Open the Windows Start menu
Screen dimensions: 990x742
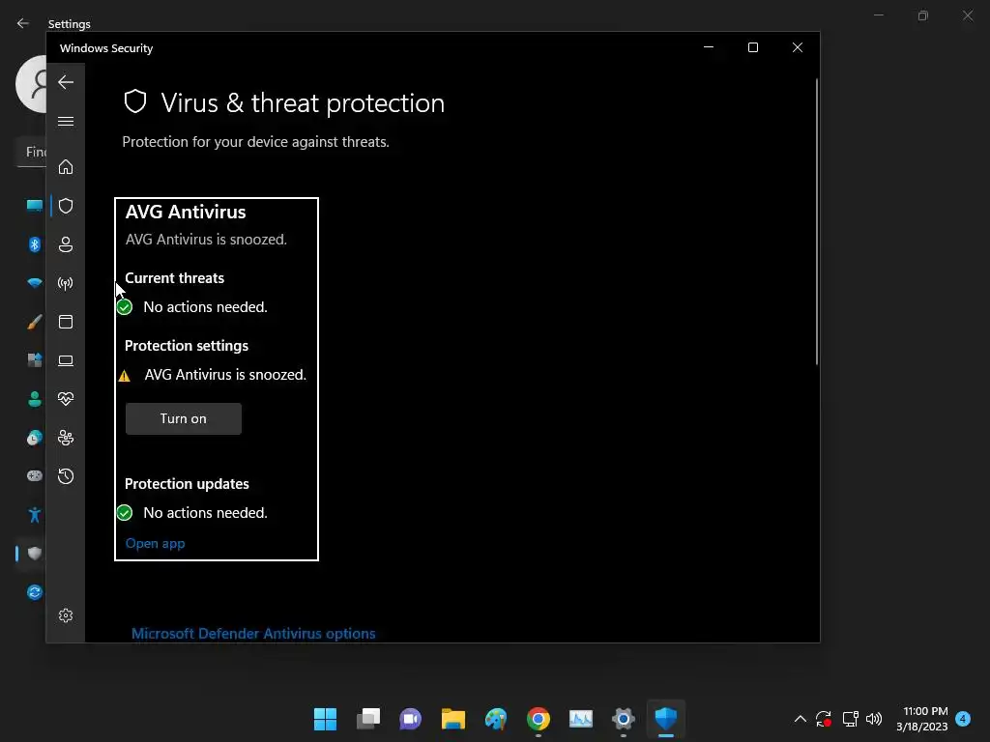[x=325, y=719]
